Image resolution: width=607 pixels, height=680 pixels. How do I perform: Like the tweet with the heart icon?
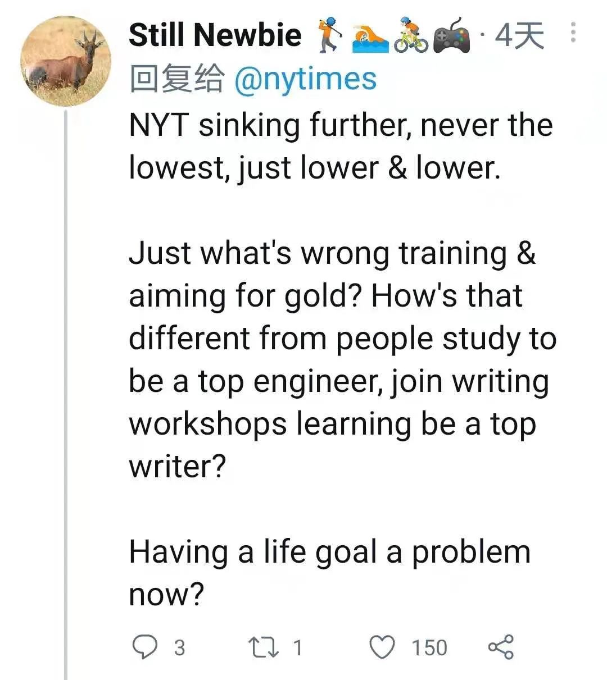[383, 647]
